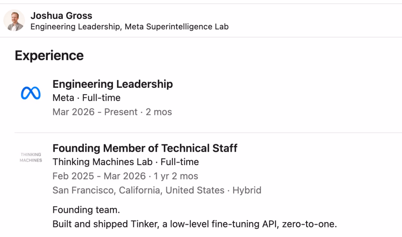Viewport: 402px width, 237px height.
Task: Open the Meta company logo
Action: click(x=31, y=93)
